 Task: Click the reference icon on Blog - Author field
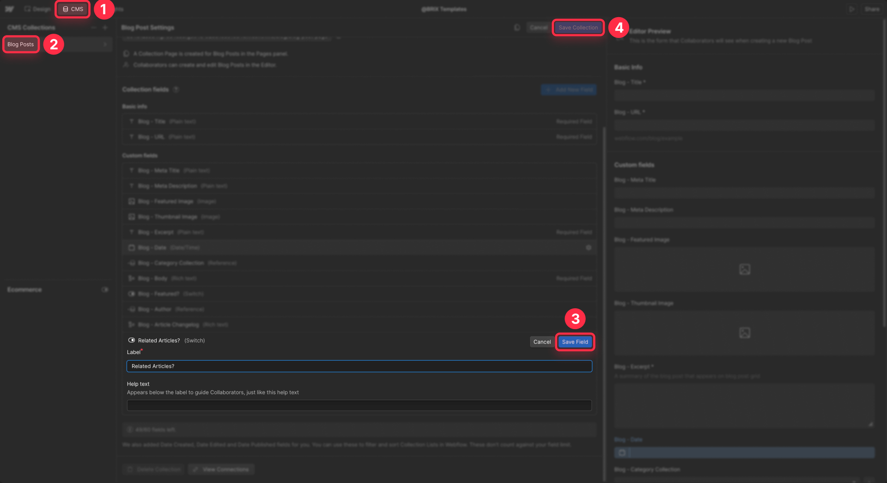point(132,309)
